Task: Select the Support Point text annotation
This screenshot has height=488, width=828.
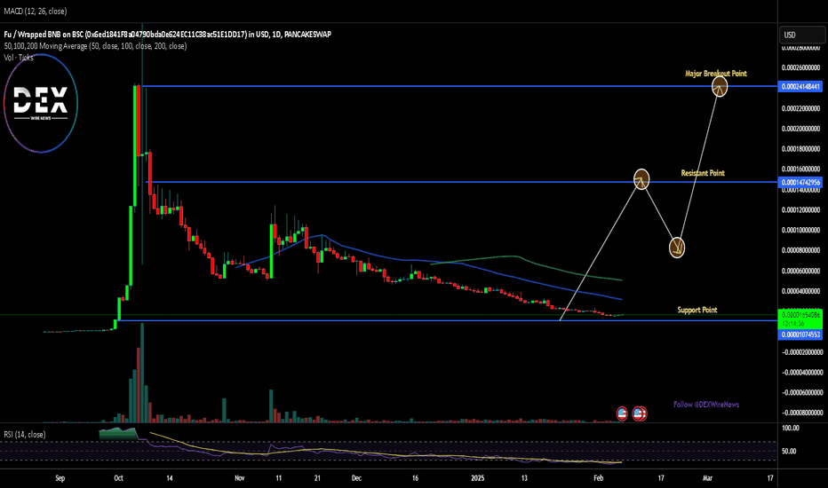Action: pyautogui.click(x=697, y=310)
